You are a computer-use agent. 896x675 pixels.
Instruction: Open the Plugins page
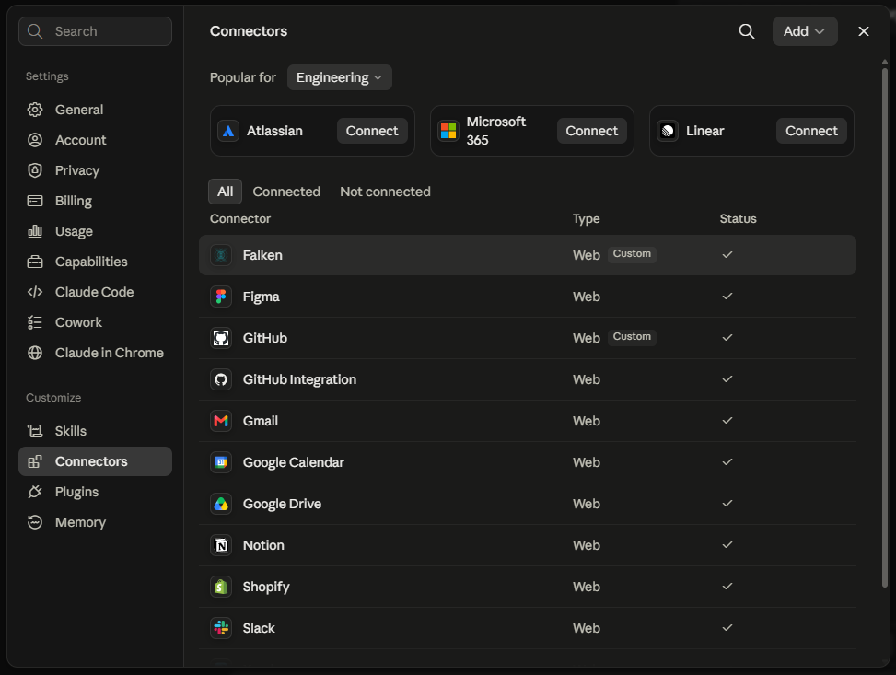pyautogui.click(x=95, y=492)
